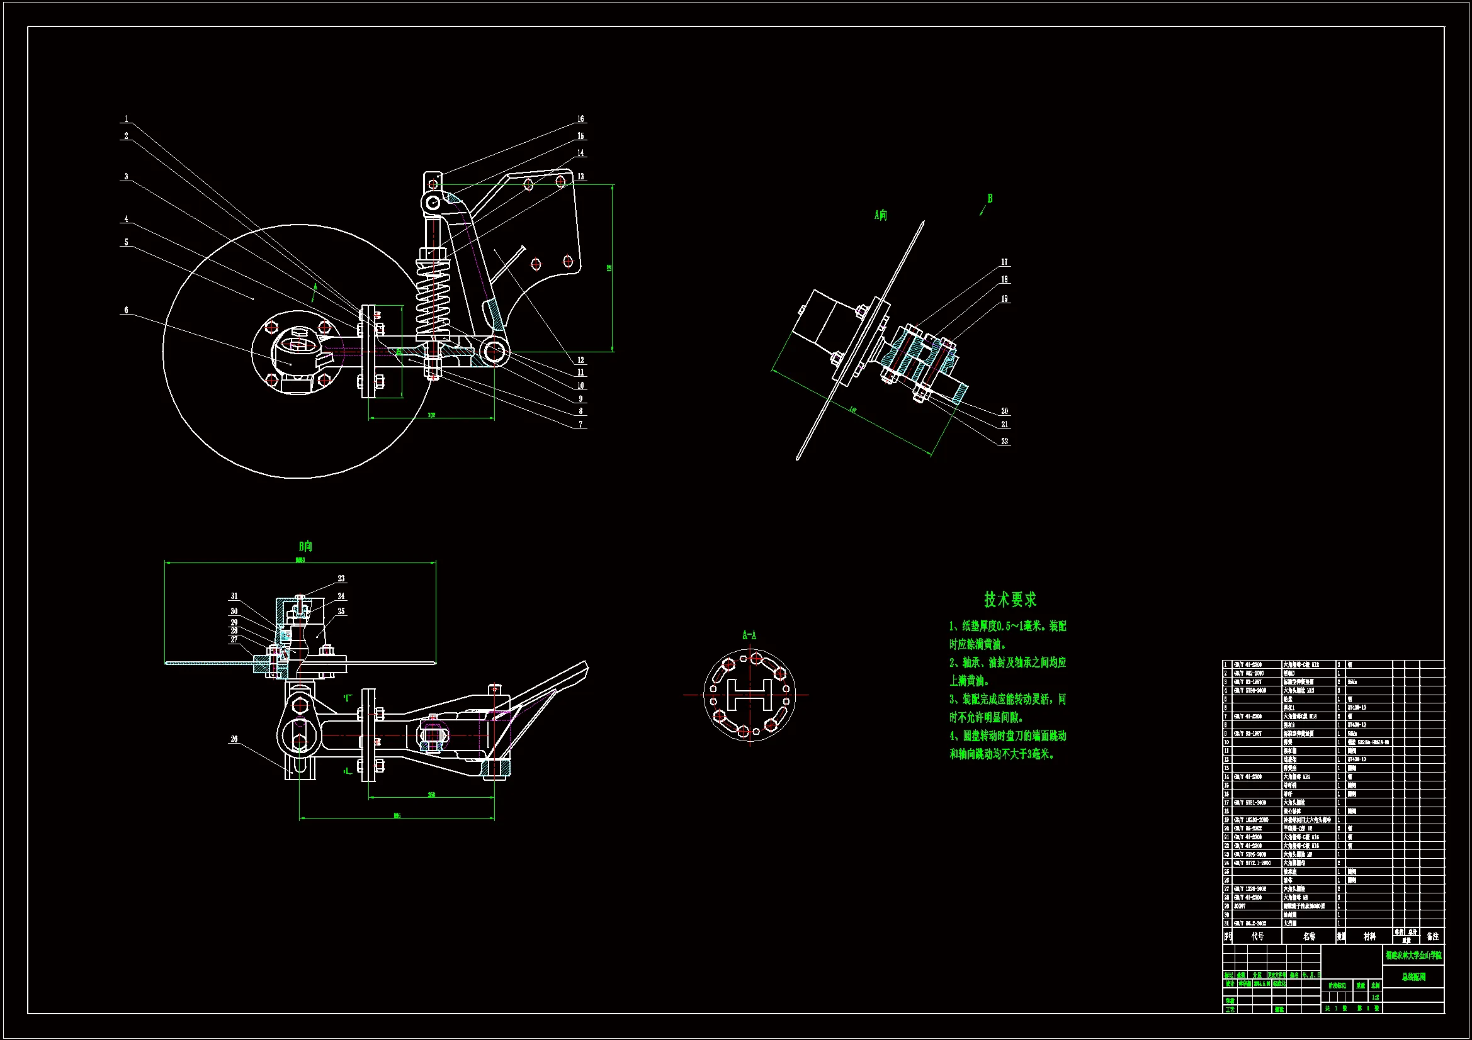Click balloon number 26 label
The image size is (1472, 1040).
click(x=234, y=739)
